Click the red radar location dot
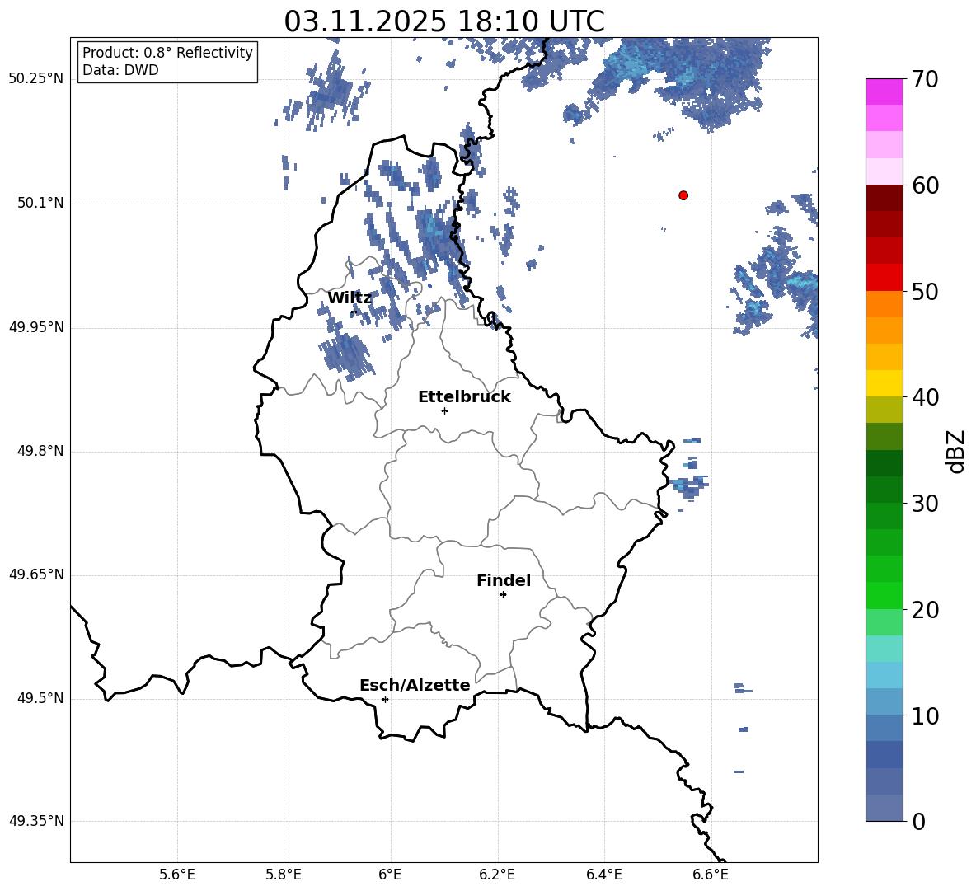 click(x=683, y=195)
